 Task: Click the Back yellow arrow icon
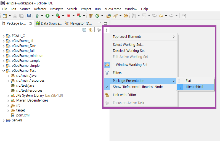(161, 16)
